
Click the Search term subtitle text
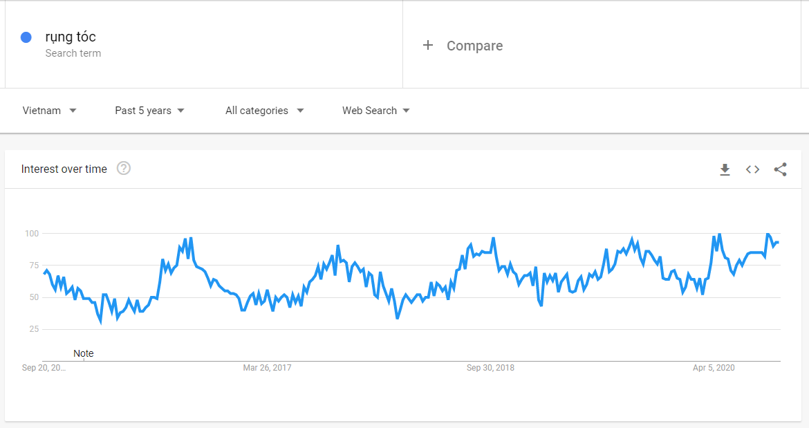coord(73,53)
